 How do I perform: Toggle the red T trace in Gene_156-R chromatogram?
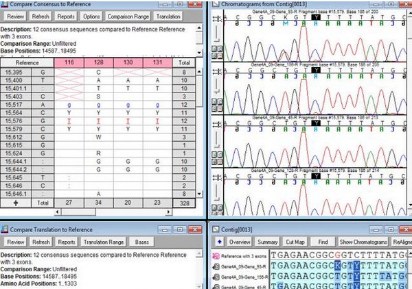(220, 108)
